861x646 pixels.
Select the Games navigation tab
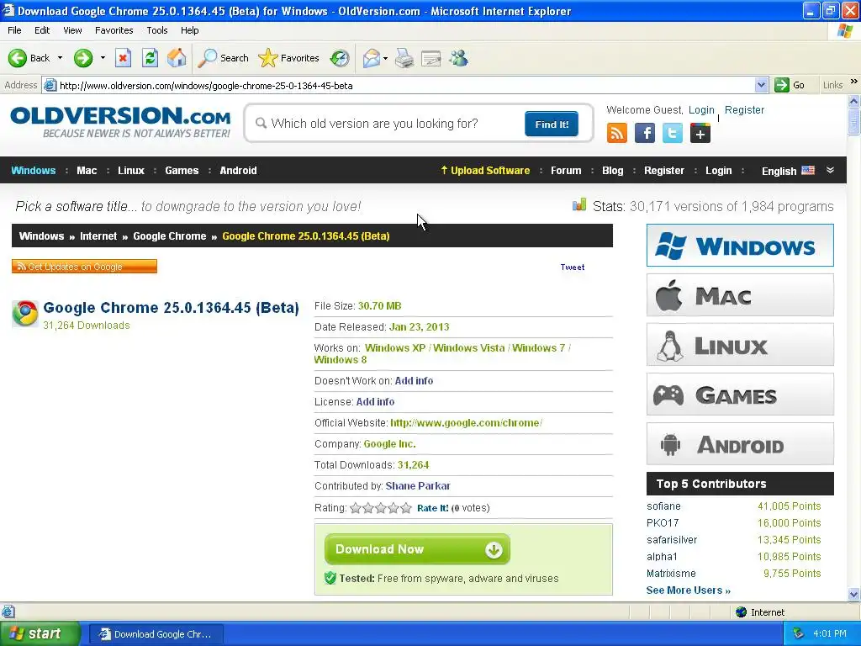[182, 170]
